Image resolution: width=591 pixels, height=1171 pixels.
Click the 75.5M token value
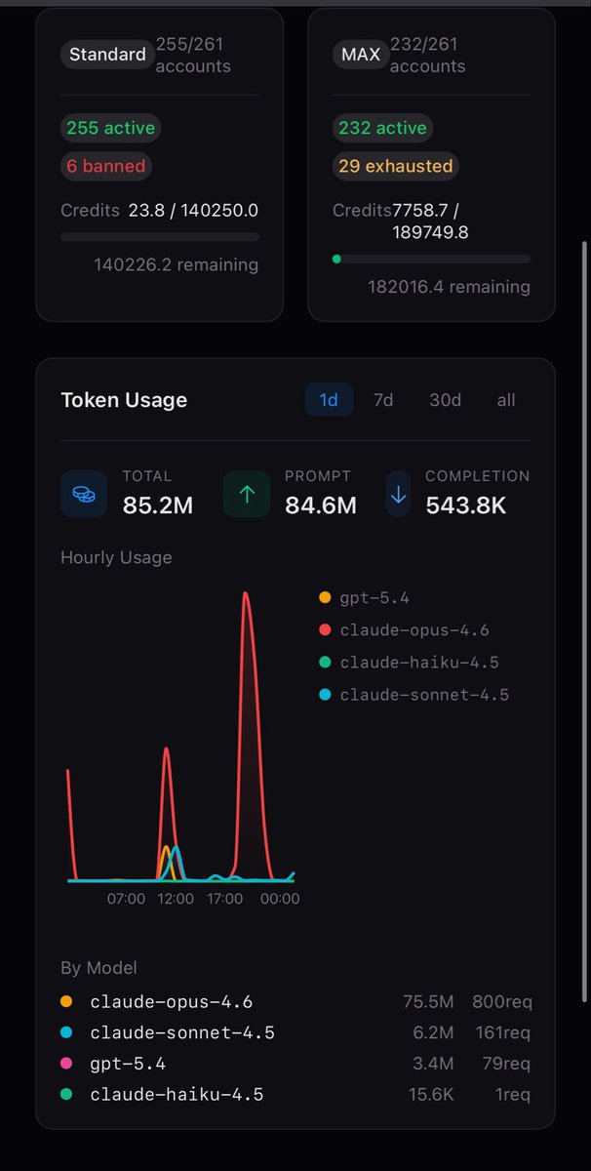(x=428, y=1001)
